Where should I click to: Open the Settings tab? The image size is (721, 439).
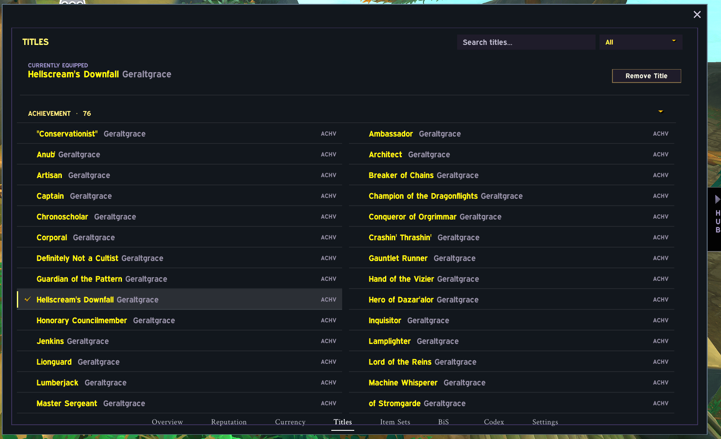(x=545, y=422)
